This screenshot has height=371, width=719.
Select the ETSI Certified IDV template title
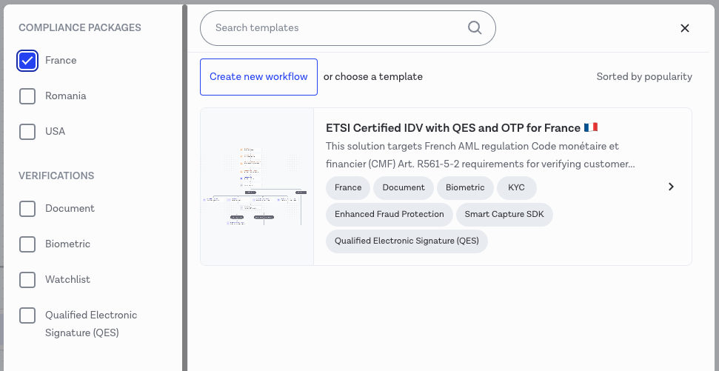click(x=453, y=128)
